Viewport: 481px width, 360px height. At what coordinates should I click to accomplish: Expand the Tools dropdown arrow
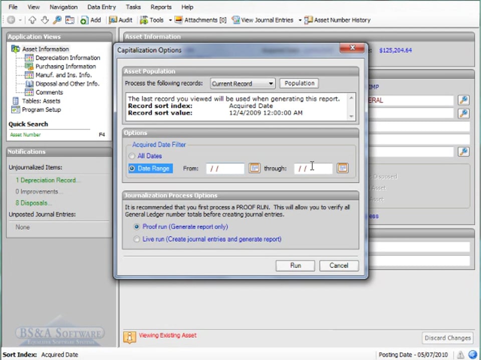(170, 20)
